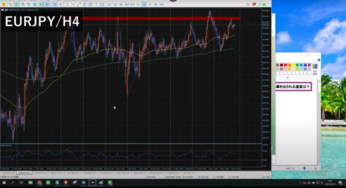Open the EURUSD#,H4 chart tab

tap(73, 173)
